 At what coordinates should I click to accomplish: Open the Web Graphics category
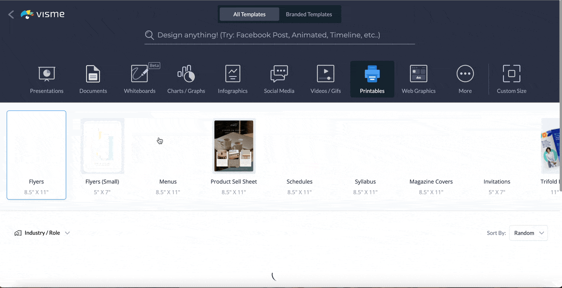tap(418, 74)
